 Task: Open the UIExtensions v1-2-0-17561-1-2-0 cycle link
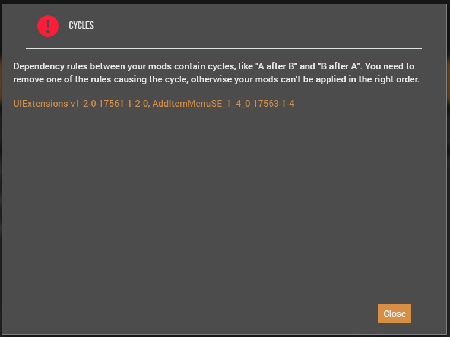81,104
